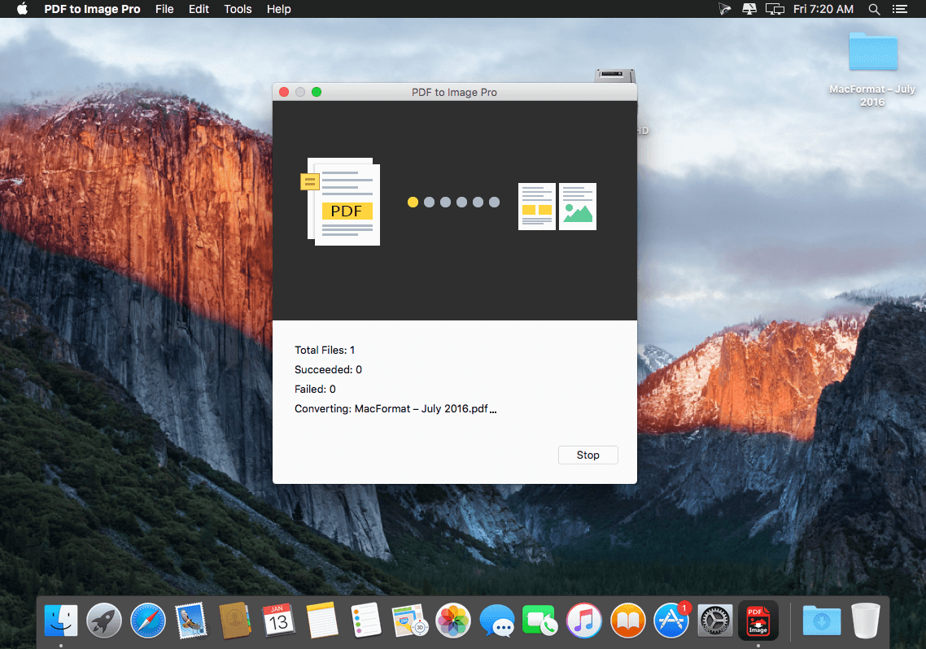926x649 pixels.
Task: Open the Downloads folder in Dock
Action: click(x=822, y=621)
